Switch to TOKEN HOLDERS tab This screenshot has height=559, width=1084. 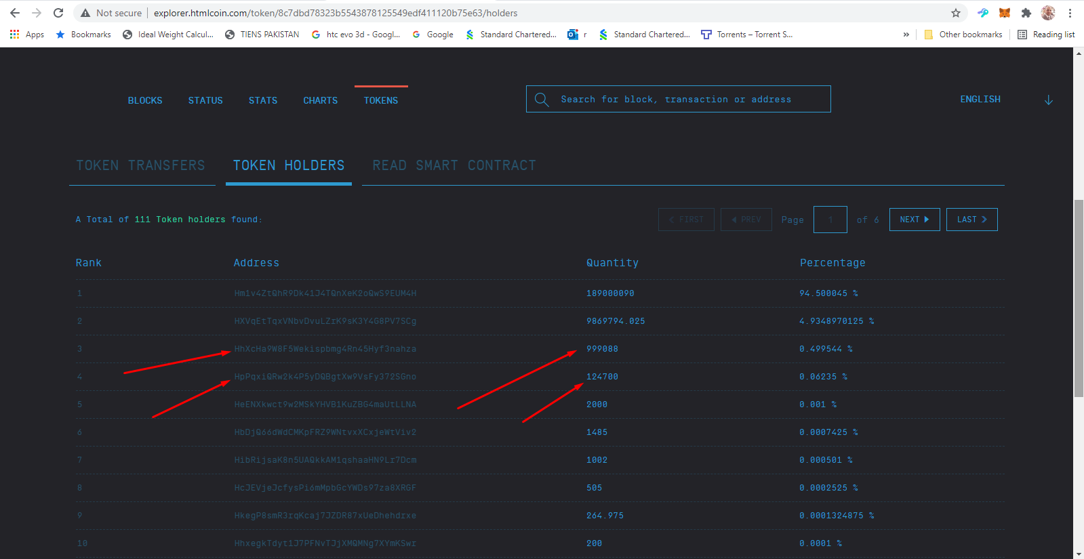point(289,165)
